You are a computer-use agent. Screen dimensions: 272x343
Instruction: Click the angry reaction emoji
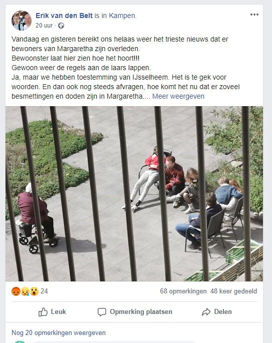[16, 291]
